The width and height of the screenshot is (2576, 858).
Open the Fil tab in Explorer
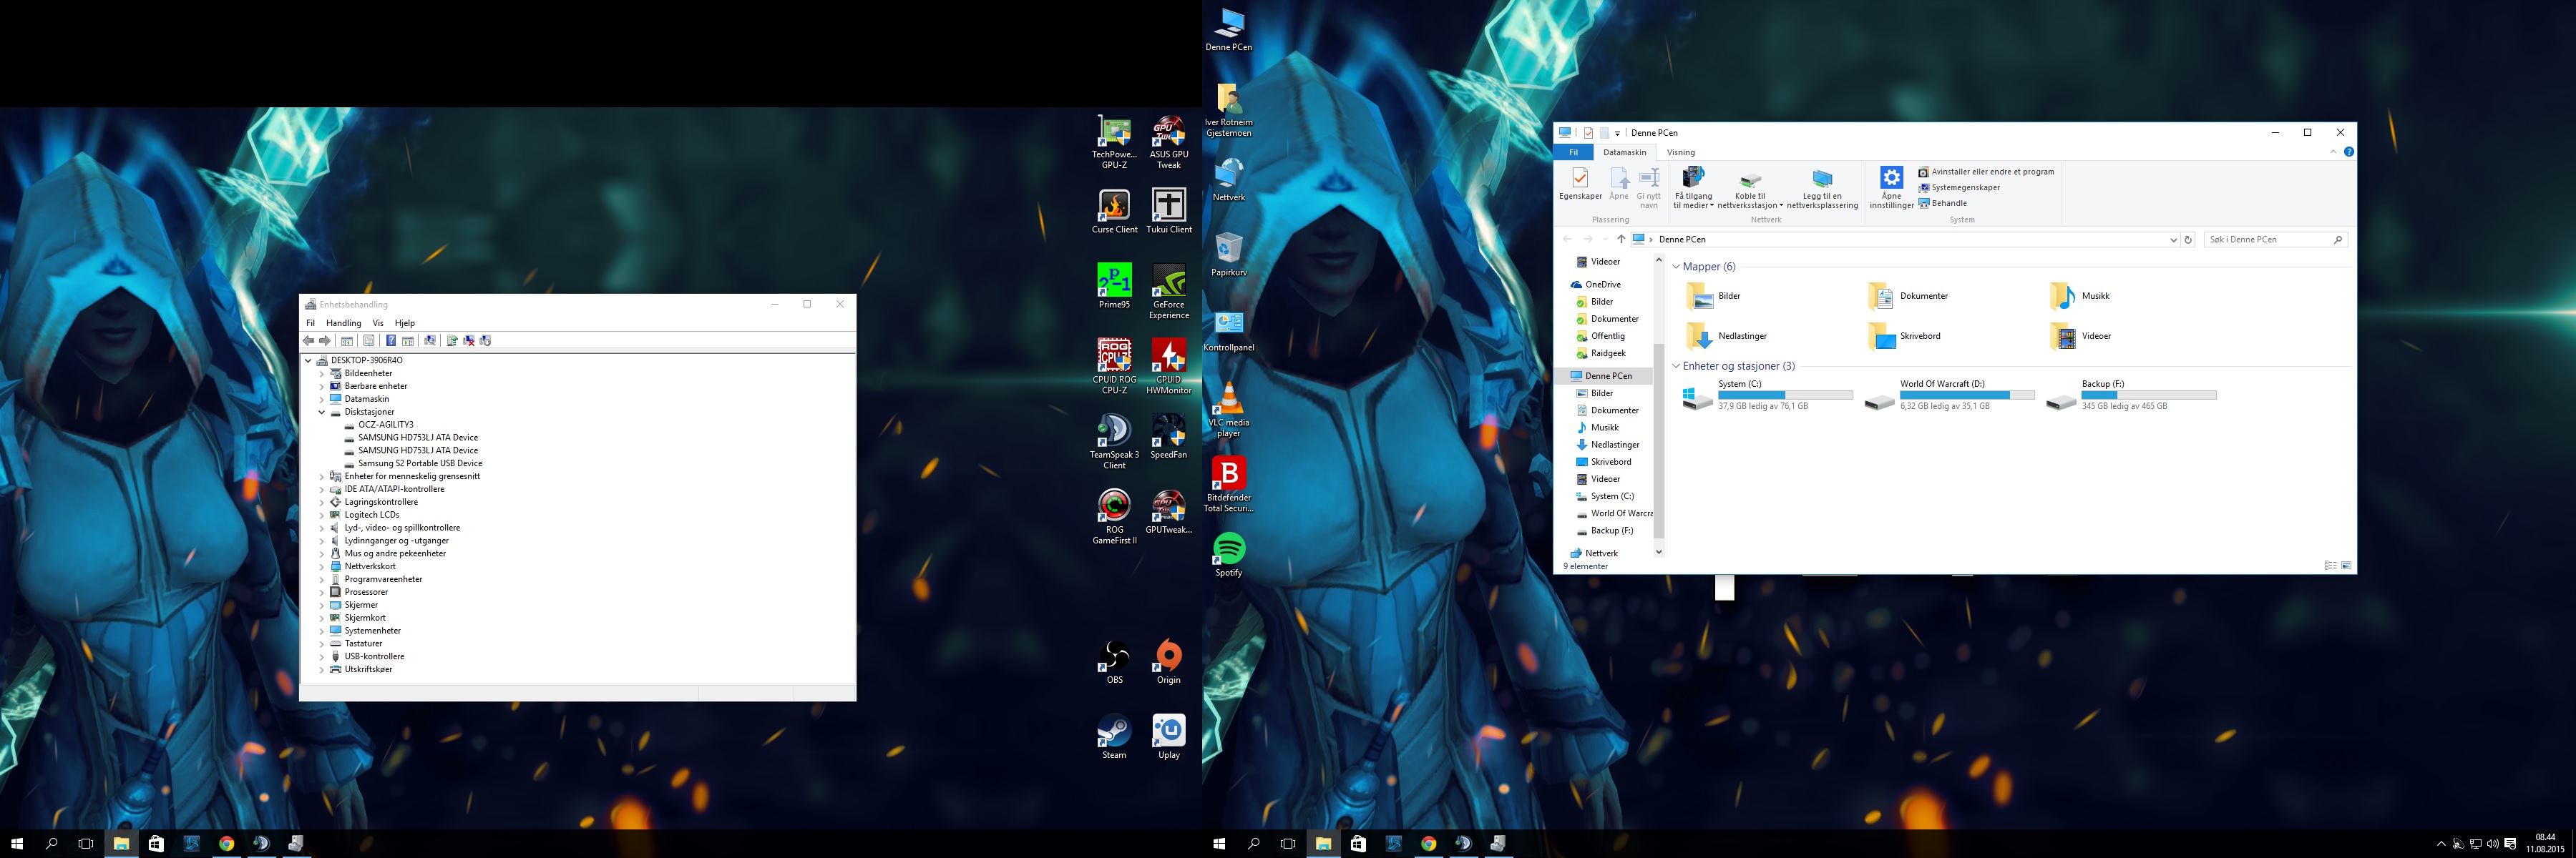coord(1573,153)
